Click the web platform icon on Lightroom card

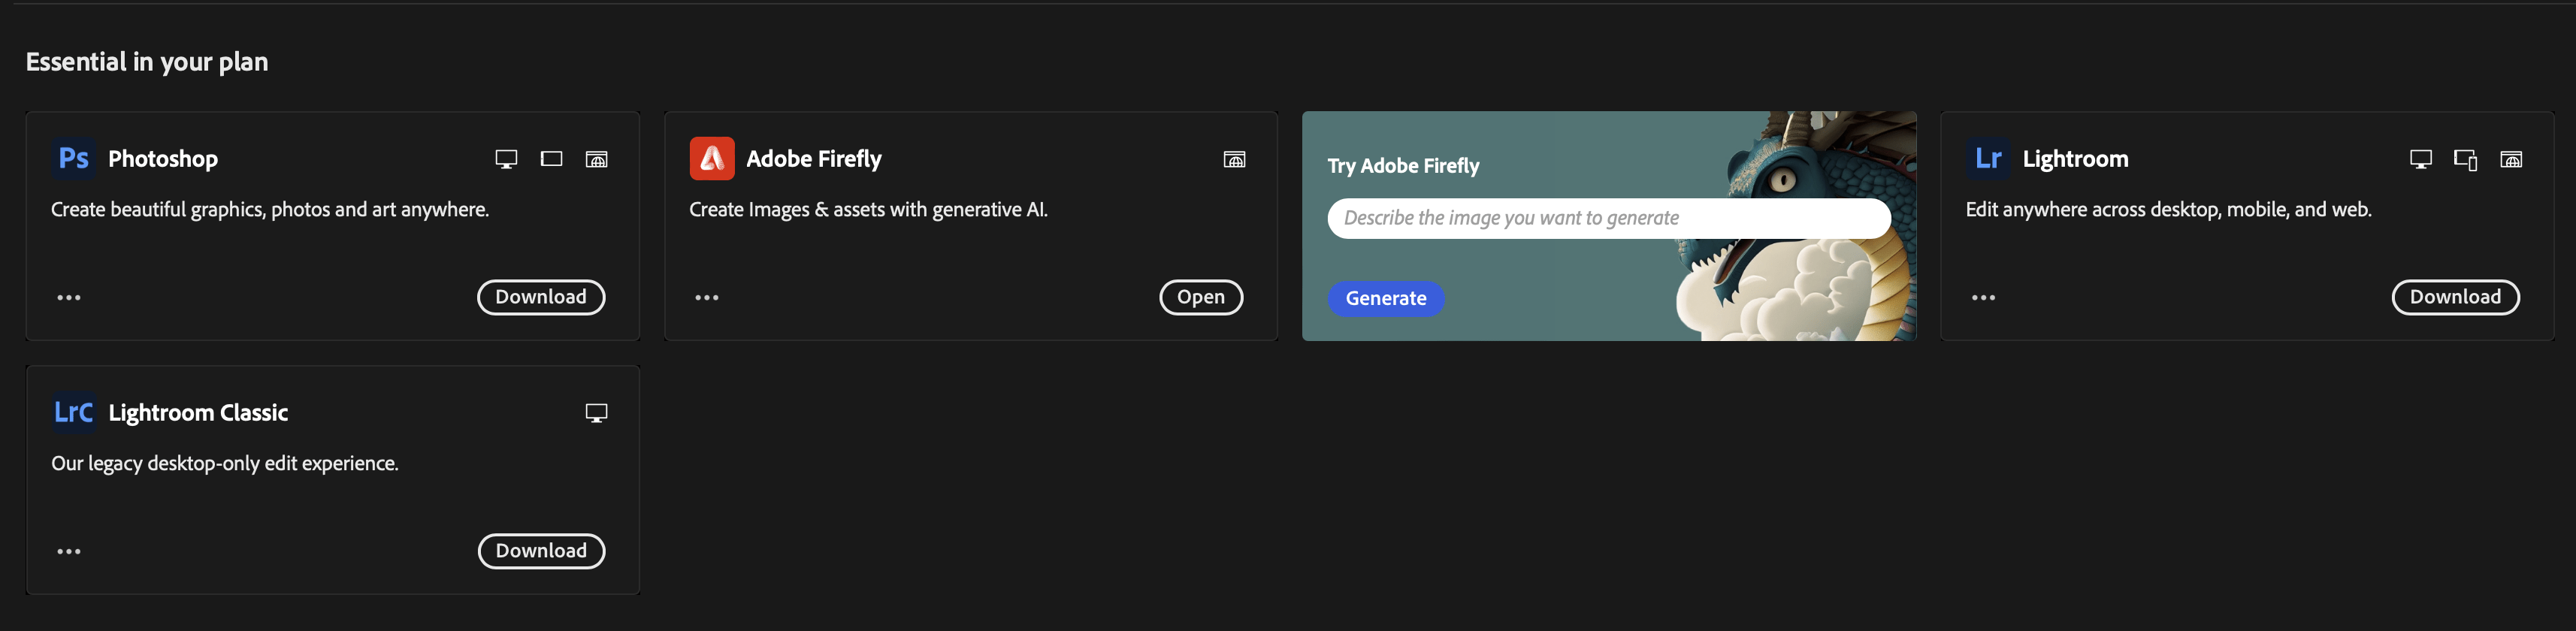point(2511,159)
